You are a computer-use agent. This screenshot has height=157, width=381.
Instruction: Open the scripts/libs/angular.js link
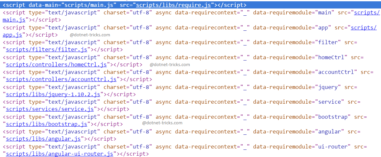(43, 139)
